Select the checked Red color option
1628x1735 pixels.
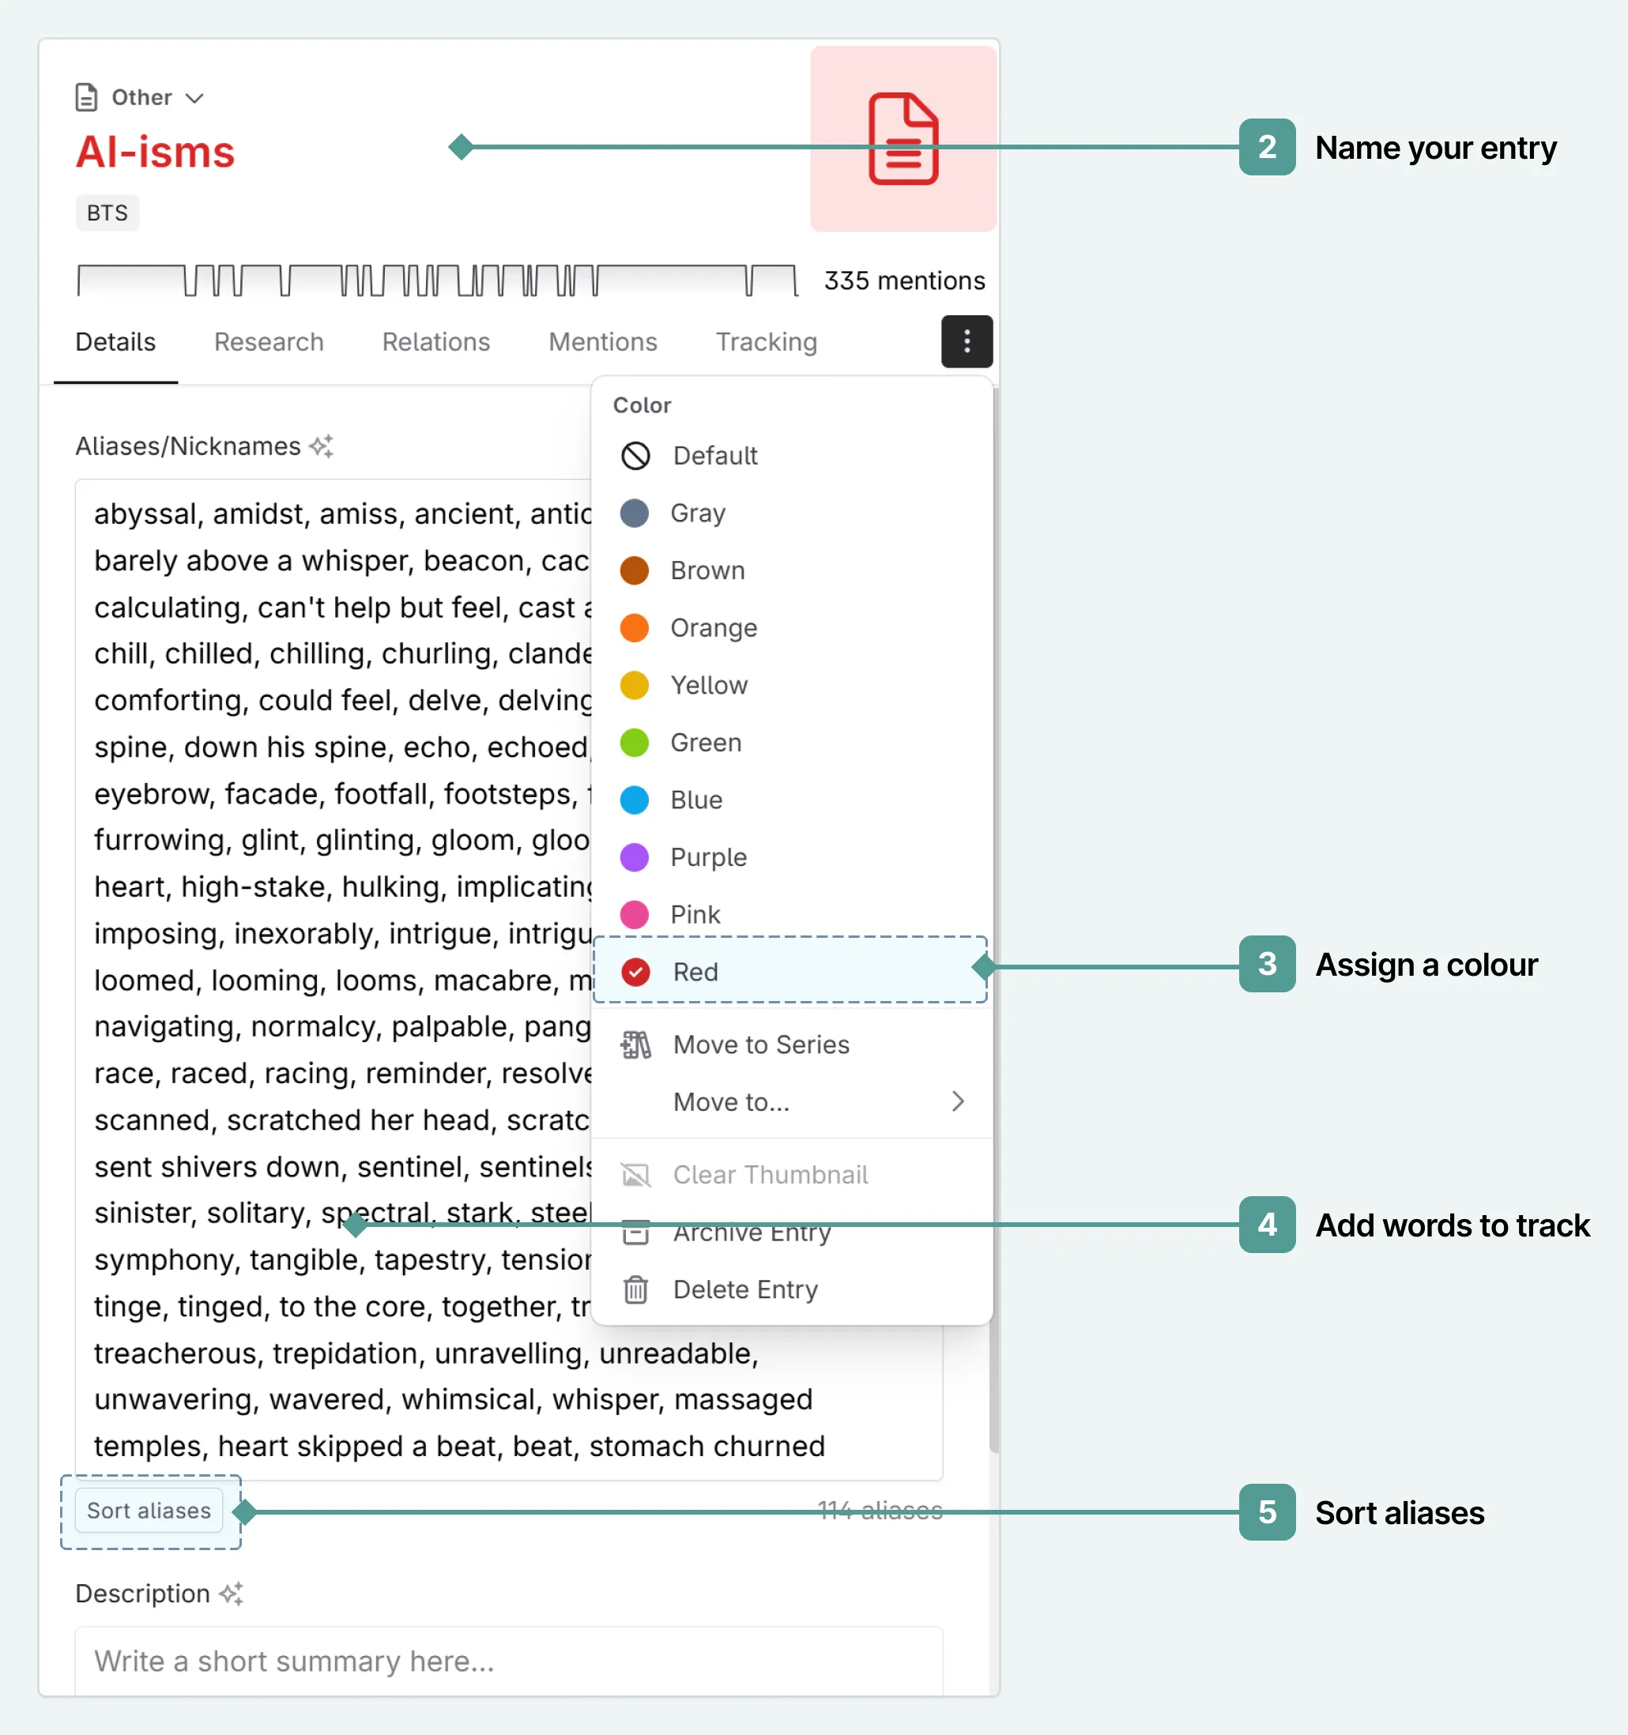coord(695,971)
